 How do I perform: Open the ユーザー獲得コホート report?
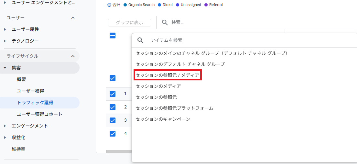coord(39,114)
